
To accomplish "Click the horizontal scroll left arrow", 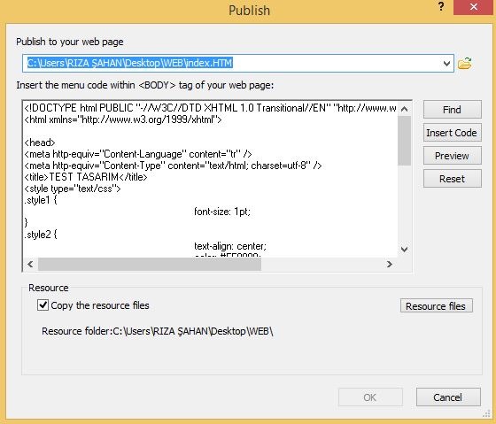I will [x=30, y=264].
